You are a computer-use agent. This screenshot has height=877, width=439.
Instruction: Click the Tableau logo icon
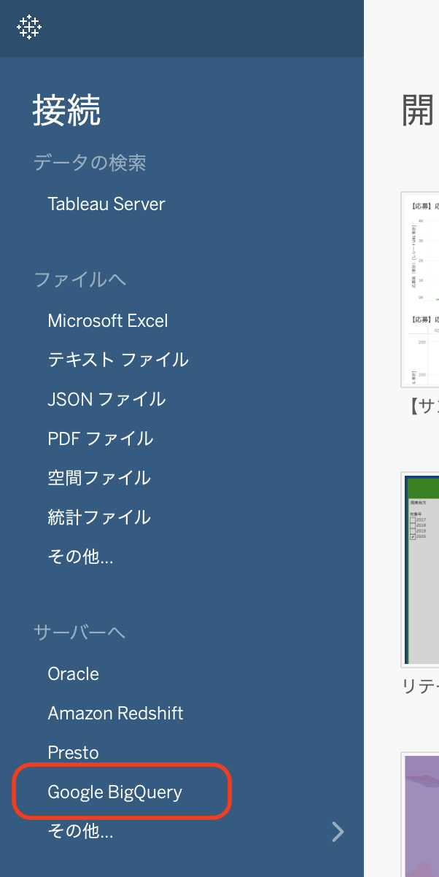point(29,27)
